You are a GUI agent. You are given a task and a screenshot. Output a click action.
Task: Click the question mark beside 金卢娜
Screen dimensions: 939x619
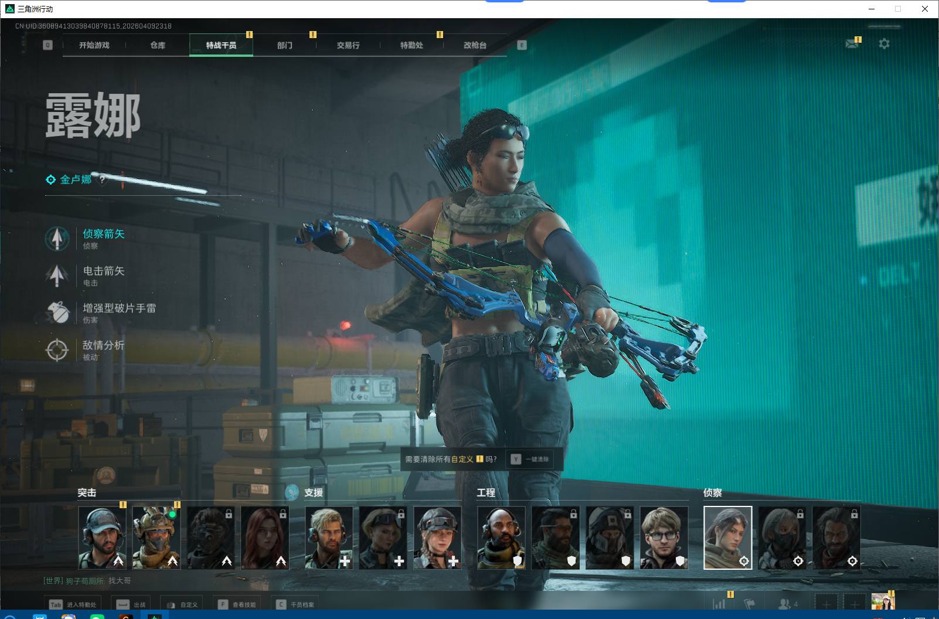tap(103, 179)
